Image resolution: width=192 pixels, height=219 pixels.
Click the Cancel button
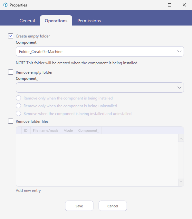[x=113, y=206]
